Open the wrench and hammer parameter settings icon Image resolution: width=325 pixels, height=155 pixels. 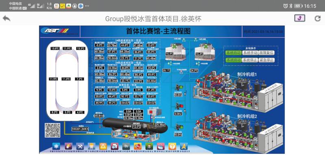click(x=80, y=146)
